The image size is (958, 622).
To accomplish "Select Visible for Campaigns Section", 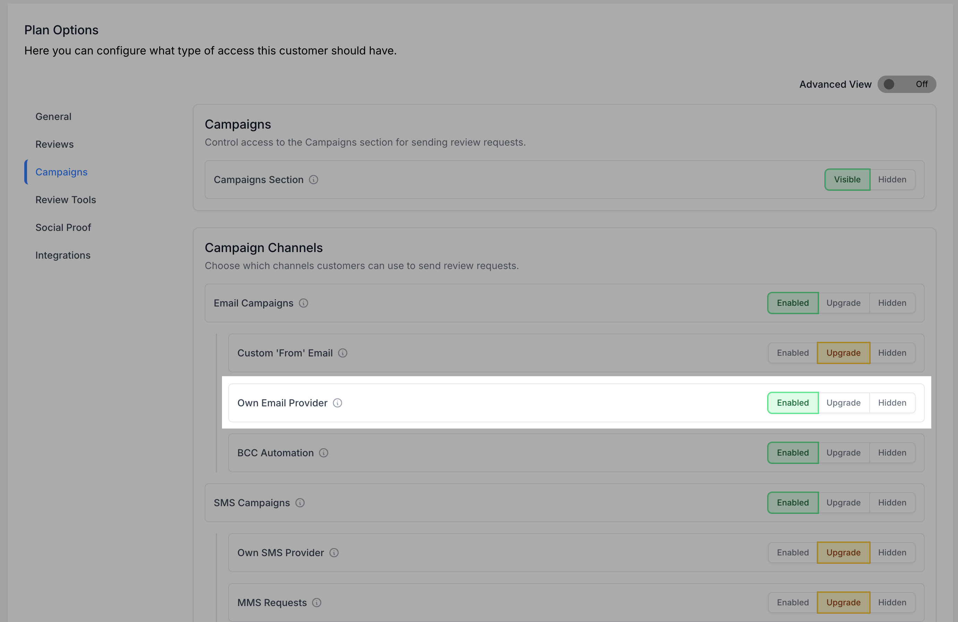I will pyautogui.click(x=847, y=180).
